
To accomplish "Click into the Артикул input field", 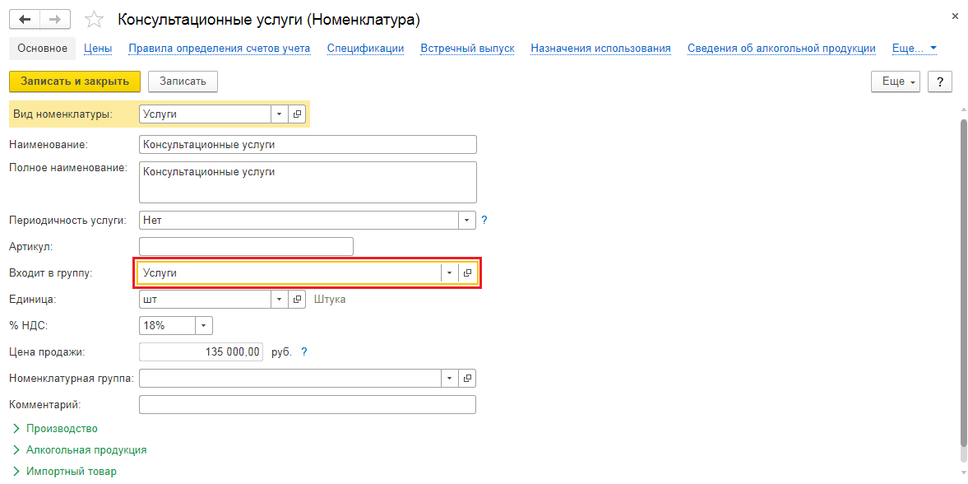I will coord(246,247).
